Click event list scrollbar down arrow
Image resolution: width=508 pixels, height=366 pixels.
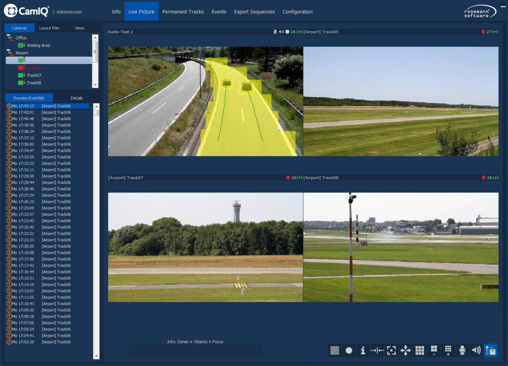coord(96,356)
